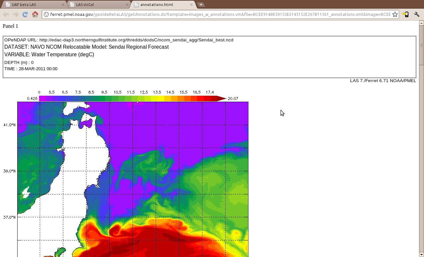
Task: Click the 8.5 color bar tick label
Action: click(x=91, y=92)
